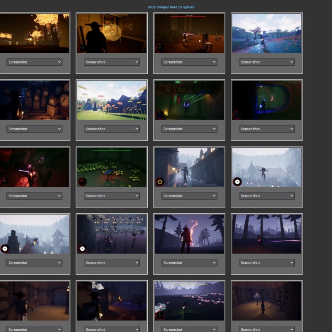This screenshot has height=332, width=332.
Task: Expand the dropdown under the blue-glowing doorway image
Action: (266, 129)
